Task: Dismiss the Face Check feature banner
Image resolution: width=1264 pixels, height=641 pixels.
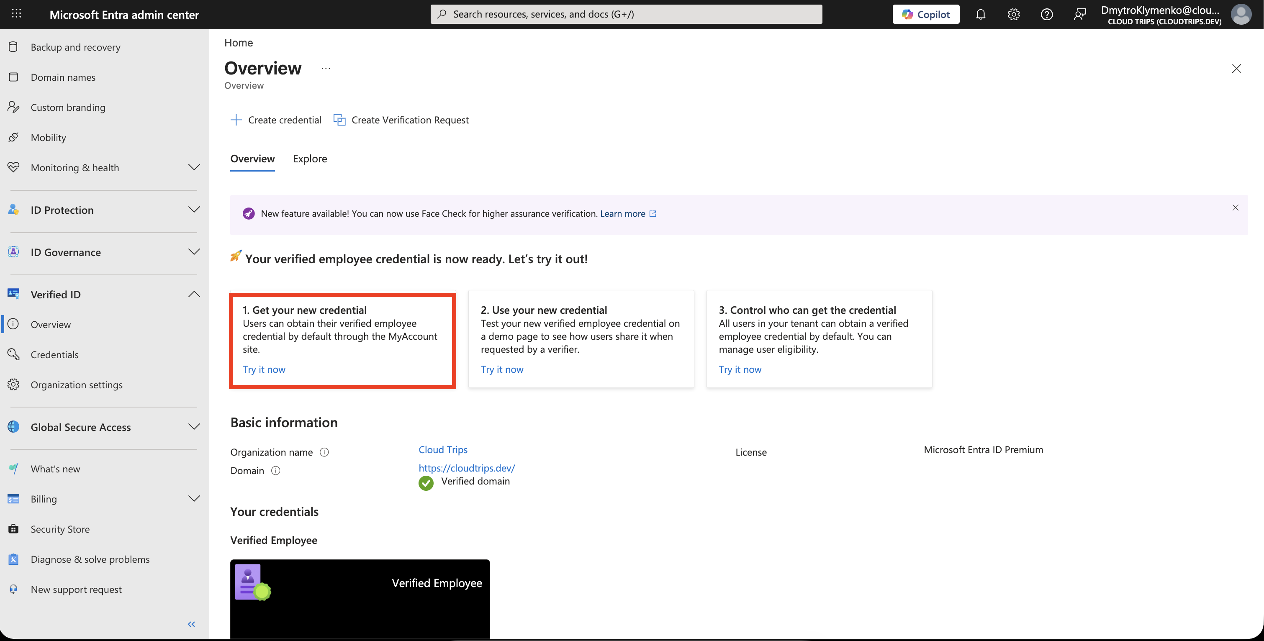Action: (x=1235, y=208)
